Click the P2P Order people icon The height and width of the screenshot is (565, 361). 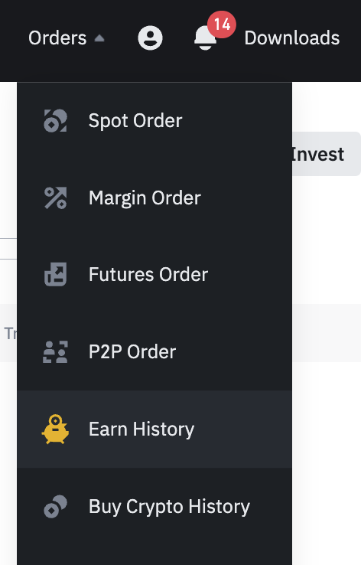(55, 351)
